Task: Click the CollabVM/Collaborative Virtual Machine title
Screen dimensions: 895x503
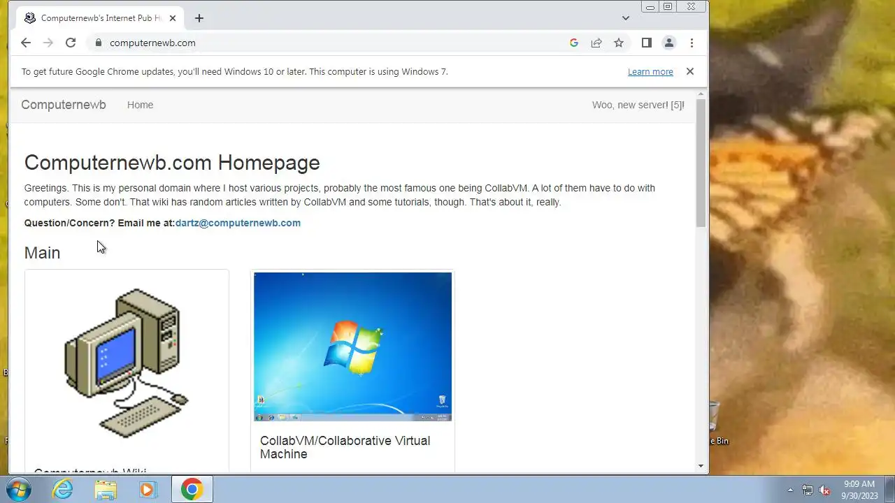Action: click(345, 447)
